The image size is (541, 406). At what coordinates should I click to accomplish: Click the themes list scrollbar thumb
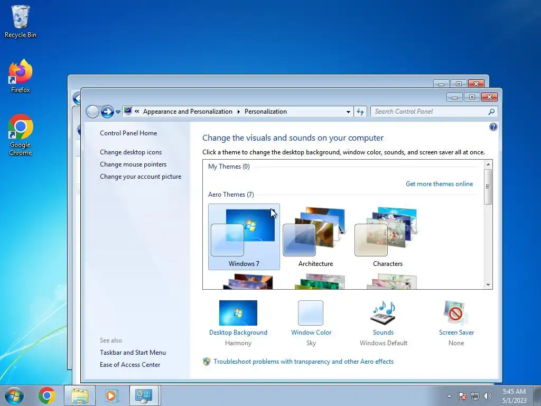click(x=488, y=187)
